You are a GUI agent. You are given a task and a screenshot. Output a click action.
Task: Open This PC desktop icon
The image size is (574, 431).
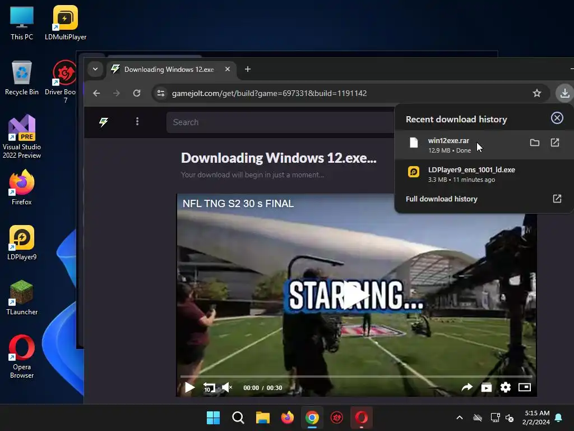(22, 24)
